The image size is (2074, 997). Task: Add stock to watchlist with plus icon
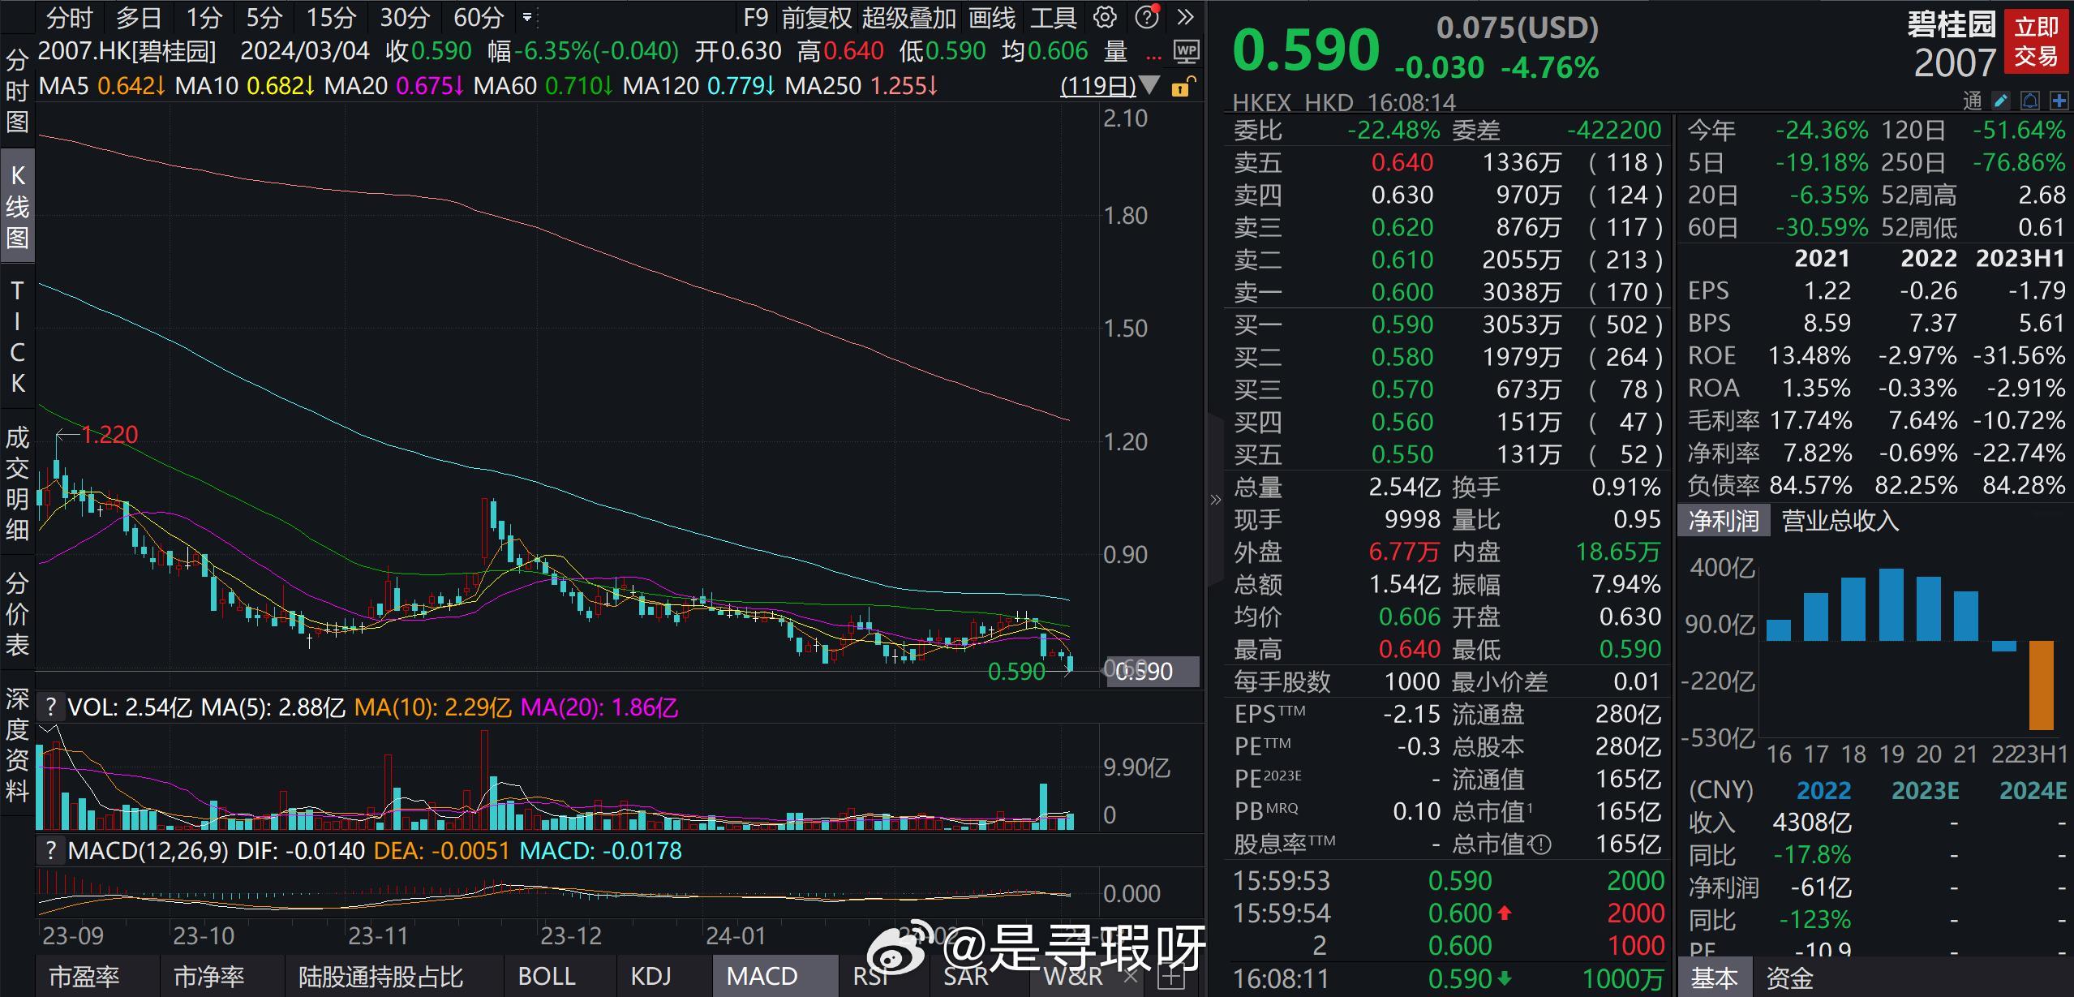coord(2059,101)
